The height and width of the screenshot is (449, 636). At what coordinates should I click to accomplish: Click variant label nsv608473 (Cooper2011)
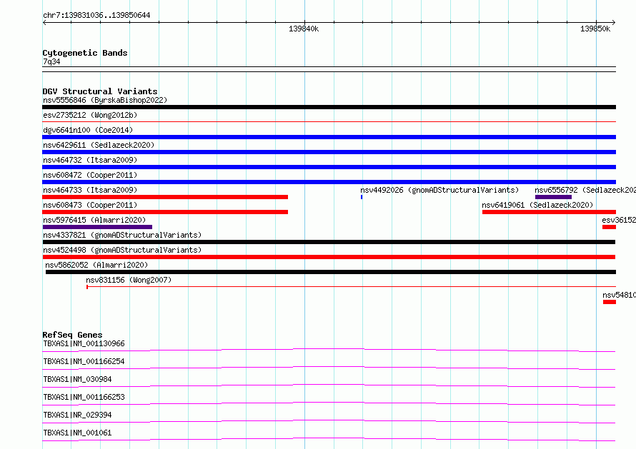click(x=90, y=205)
